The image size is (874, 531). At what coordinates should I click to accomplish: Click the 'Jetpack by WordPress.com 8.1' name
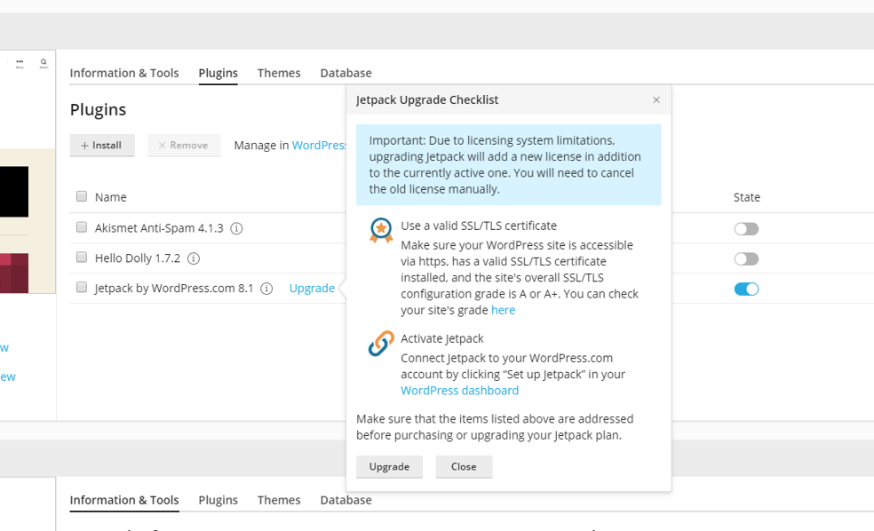pyautogui.click(x=174, y=289)
